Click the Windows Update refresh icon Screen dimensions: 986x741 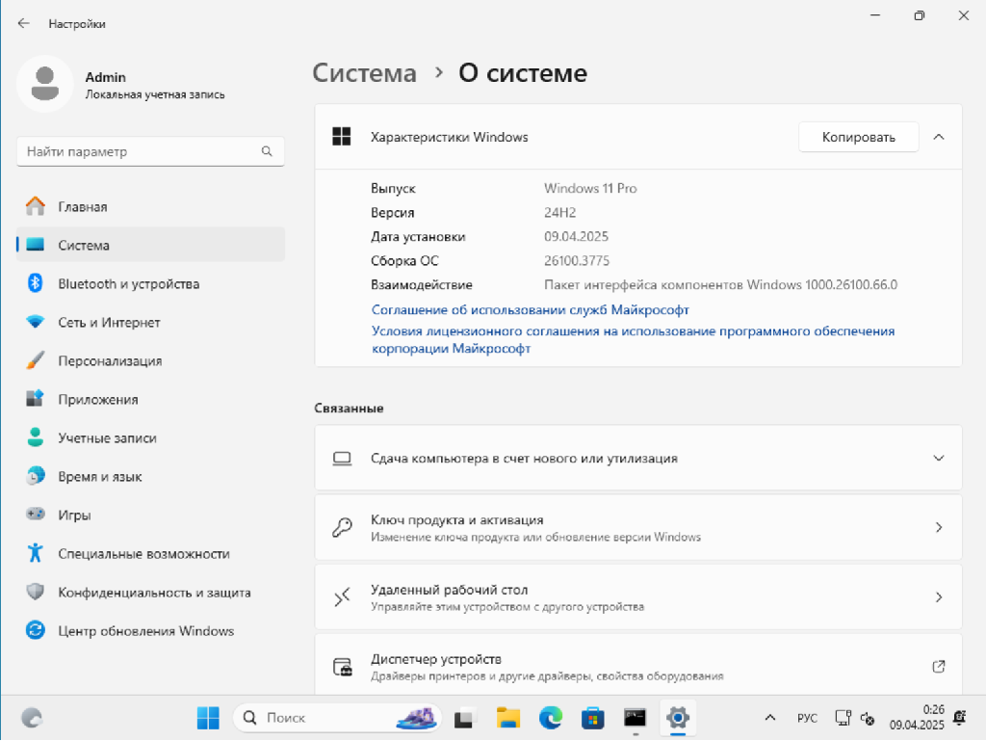tap(36, 629)
